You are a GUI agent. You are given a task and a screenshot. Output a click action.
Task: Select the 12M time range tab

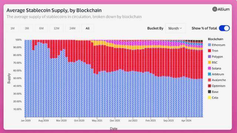[57, 28]
